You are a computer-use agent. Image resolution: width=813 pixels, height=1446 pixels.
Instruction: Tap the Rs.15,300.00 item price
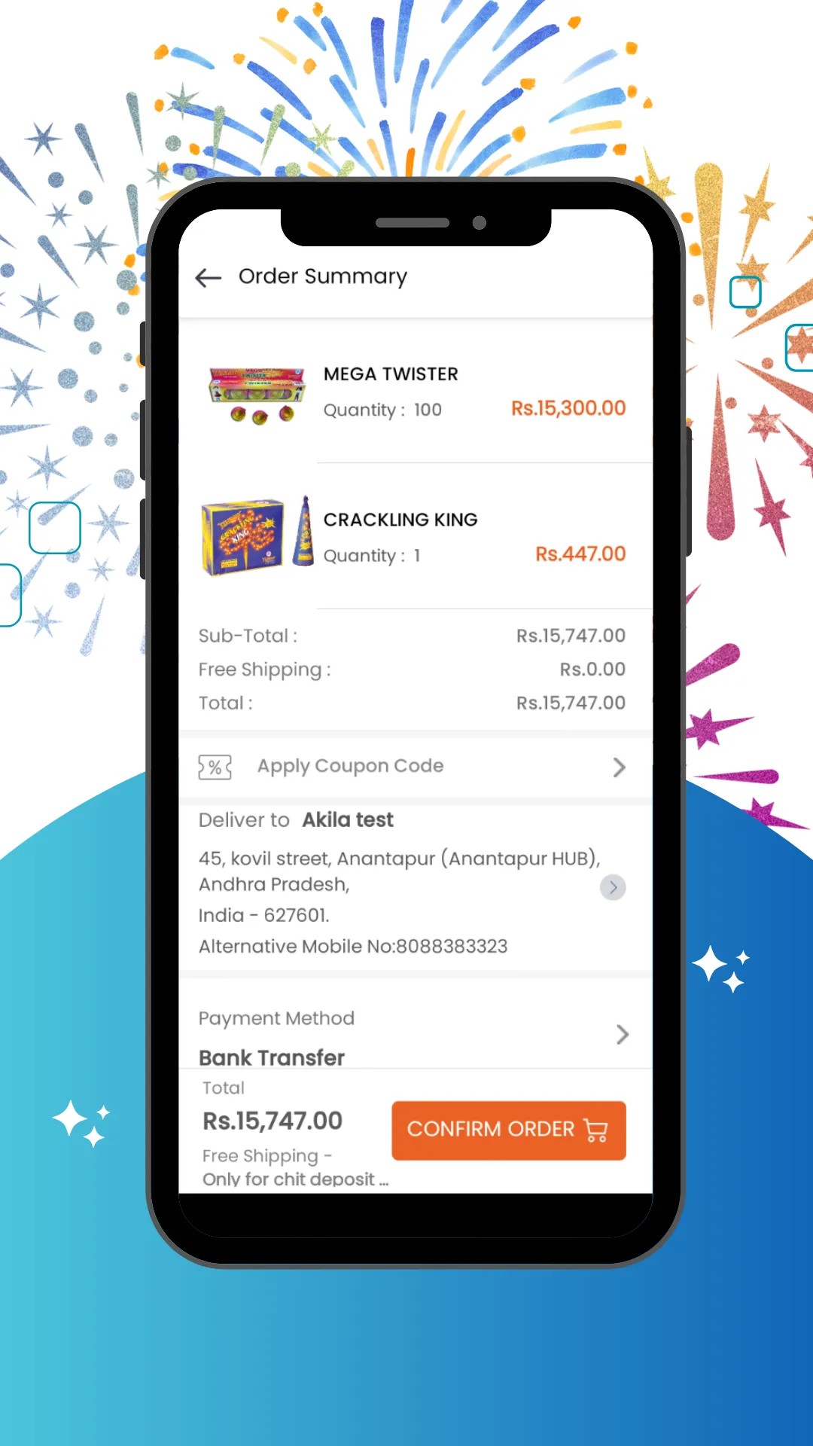568,408
